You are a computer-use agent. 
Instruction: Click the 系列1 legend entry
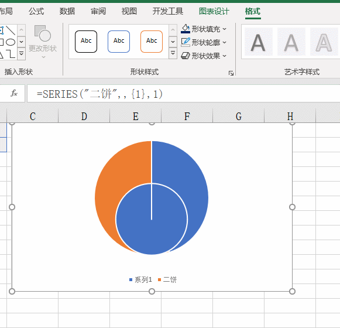pyautogui.click(x=140, y=279)
